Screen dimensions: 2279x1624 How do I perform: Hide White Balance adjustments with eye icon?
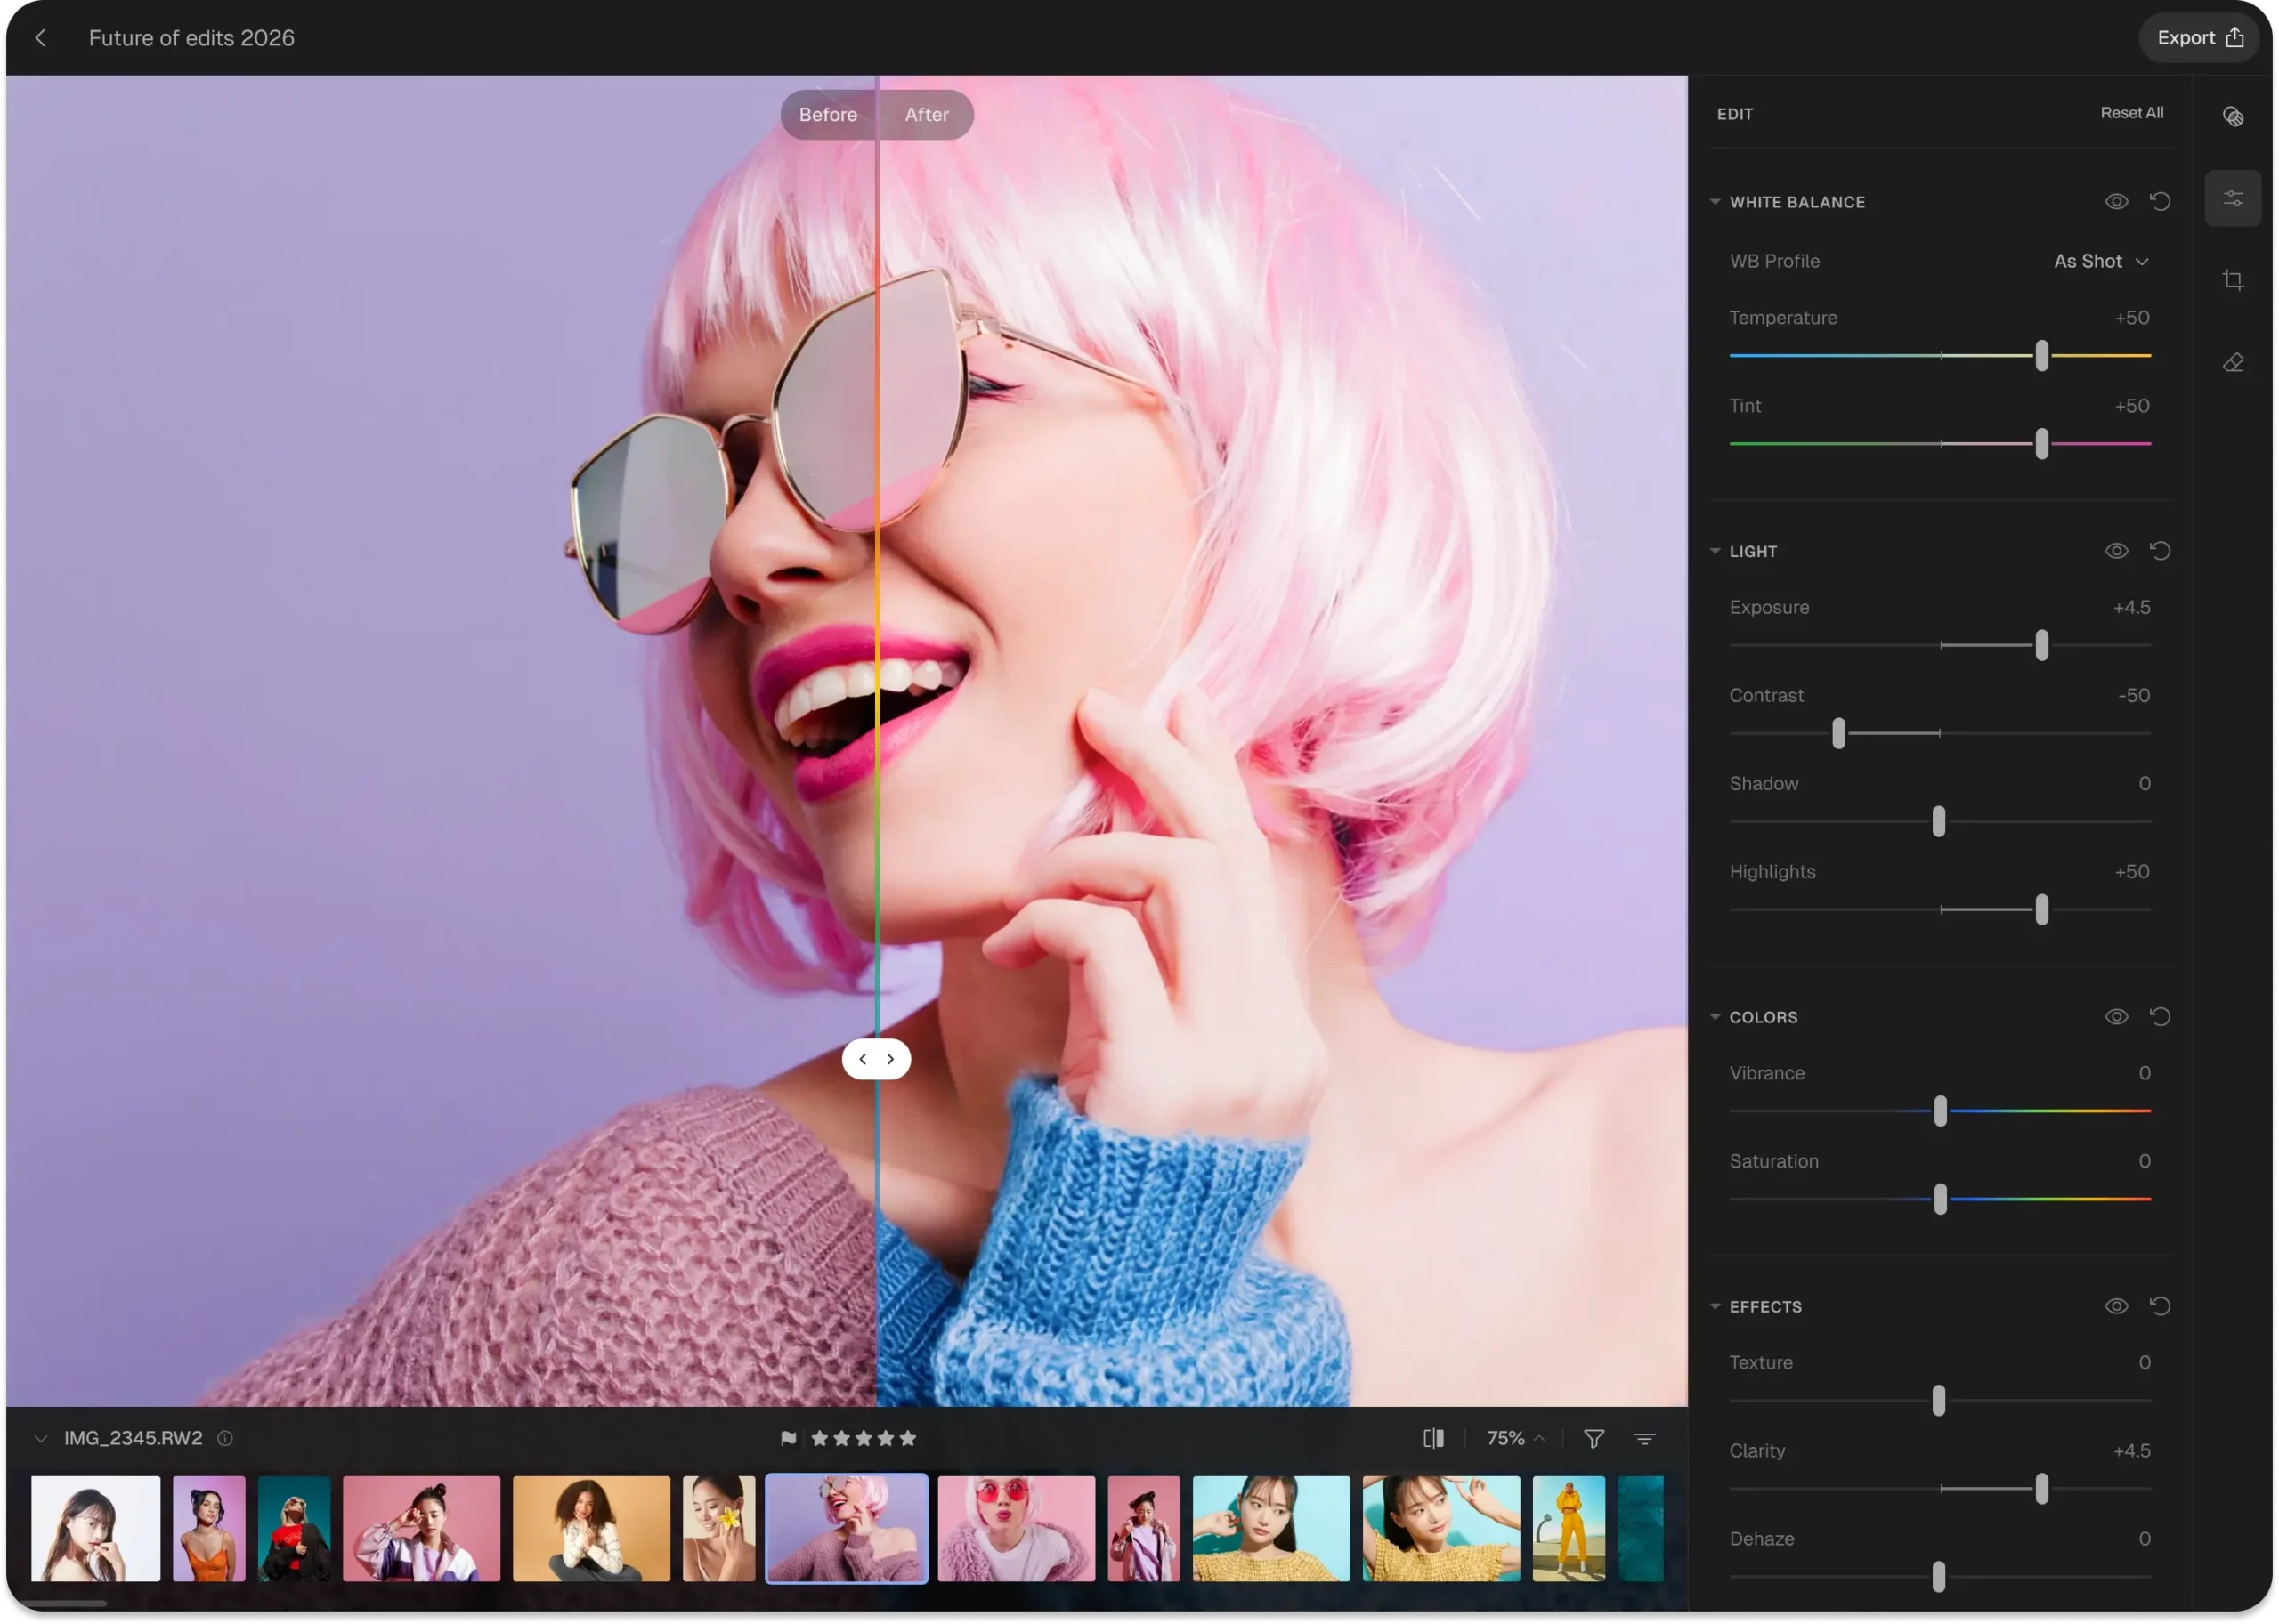tap(2116, 202)
